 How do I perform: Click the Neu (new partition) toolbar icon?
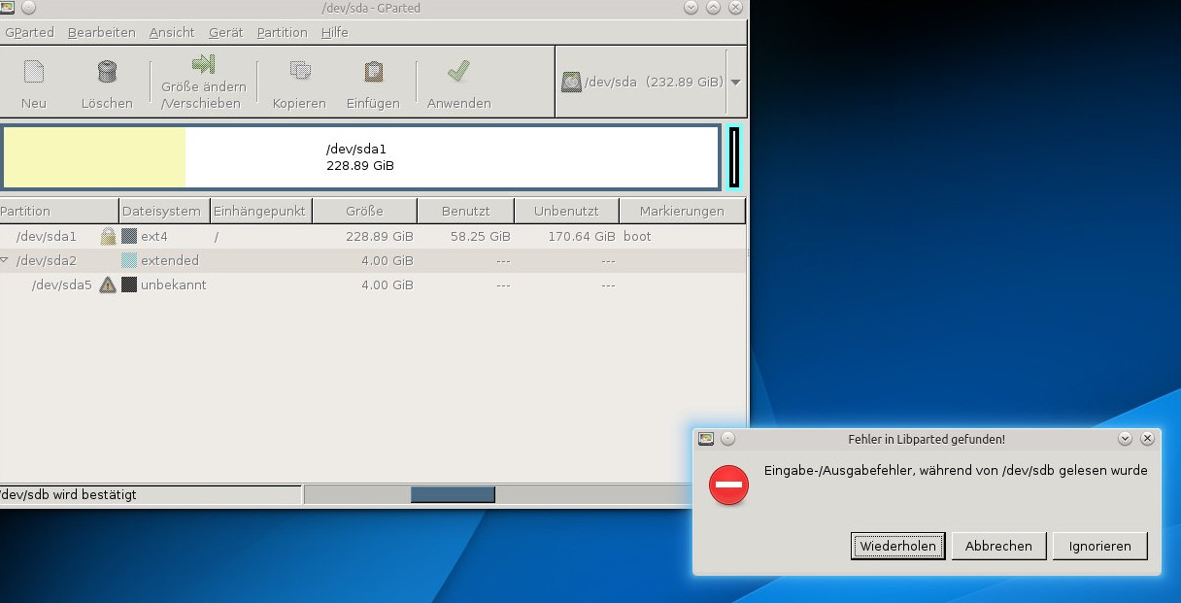34,71
